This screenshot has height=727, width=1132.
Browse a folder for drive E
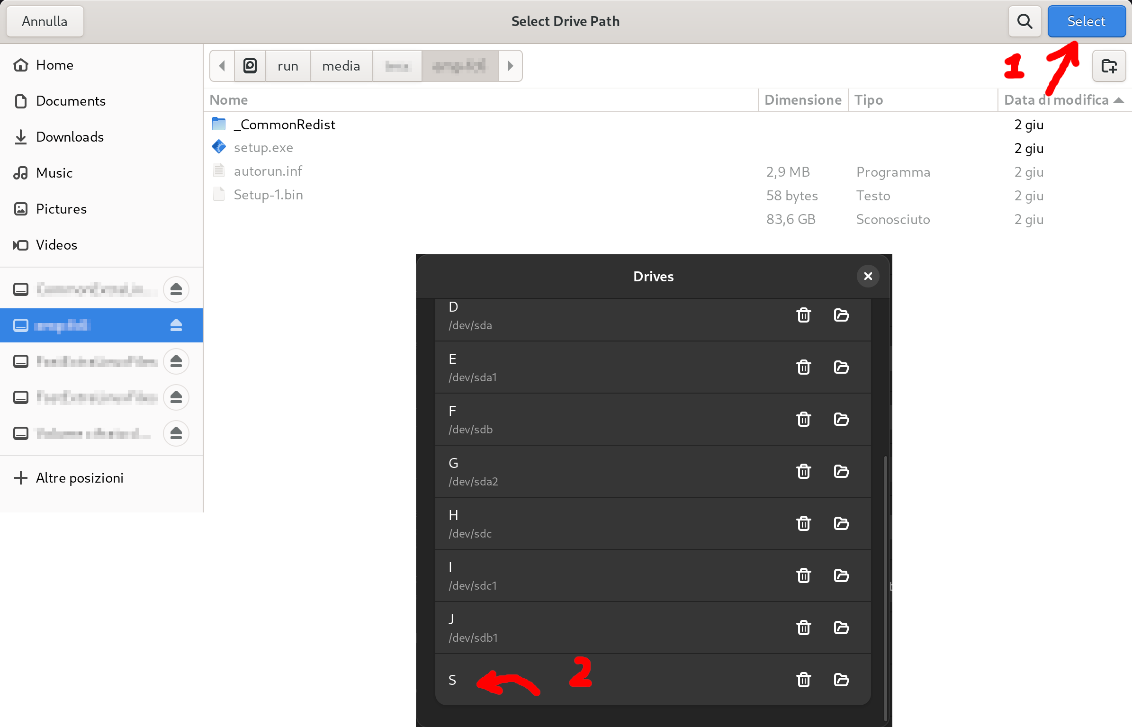tap(841, 367)
